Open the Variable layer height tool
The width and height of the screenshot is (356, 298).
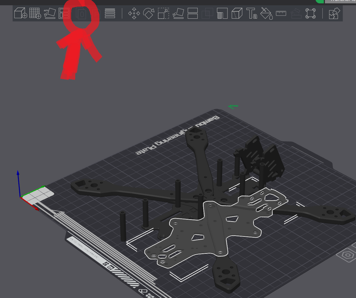tap(110, 13)
